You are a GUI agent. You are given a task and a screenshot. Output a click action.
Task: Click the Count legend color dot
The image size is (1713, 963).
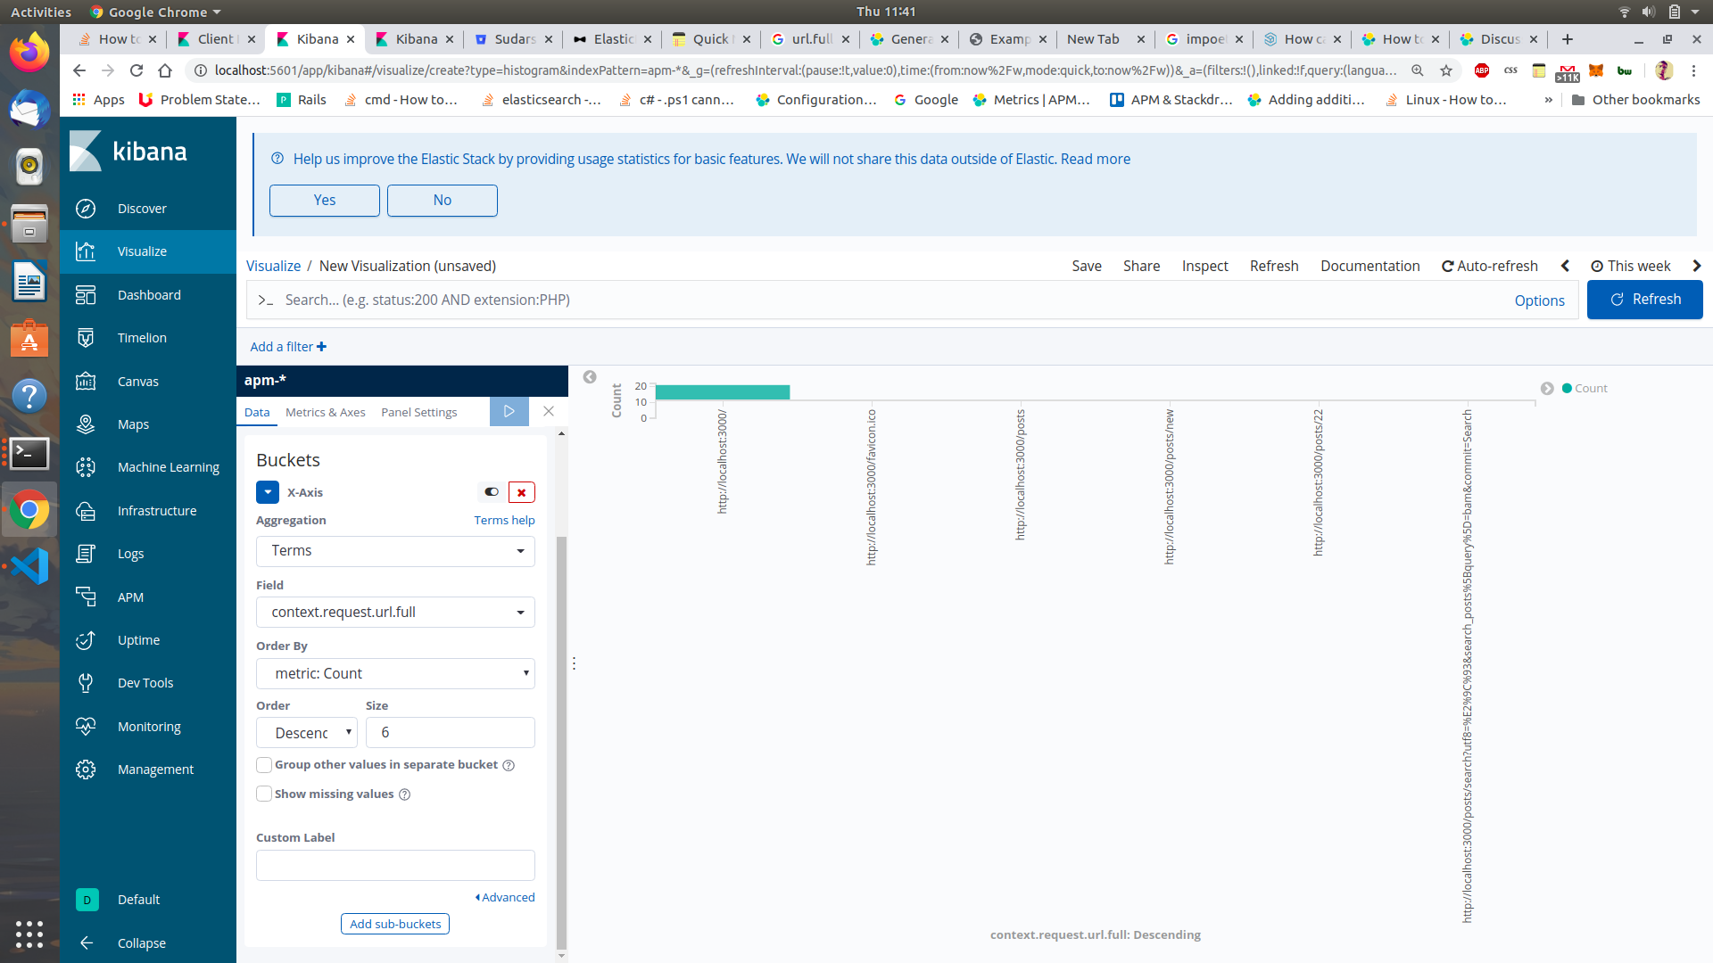tap(1567, 388)
